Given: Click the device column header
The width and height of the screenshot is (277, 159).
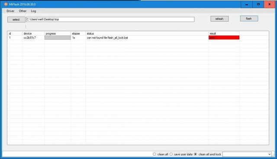Looking at the screenshot, I should coord(33,34).
